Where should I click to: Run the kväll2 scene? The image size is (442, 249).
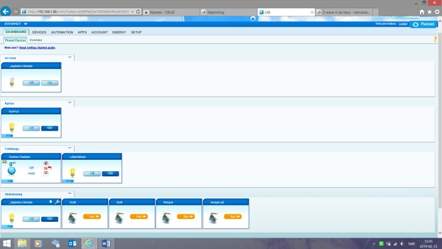coord(139,217)
